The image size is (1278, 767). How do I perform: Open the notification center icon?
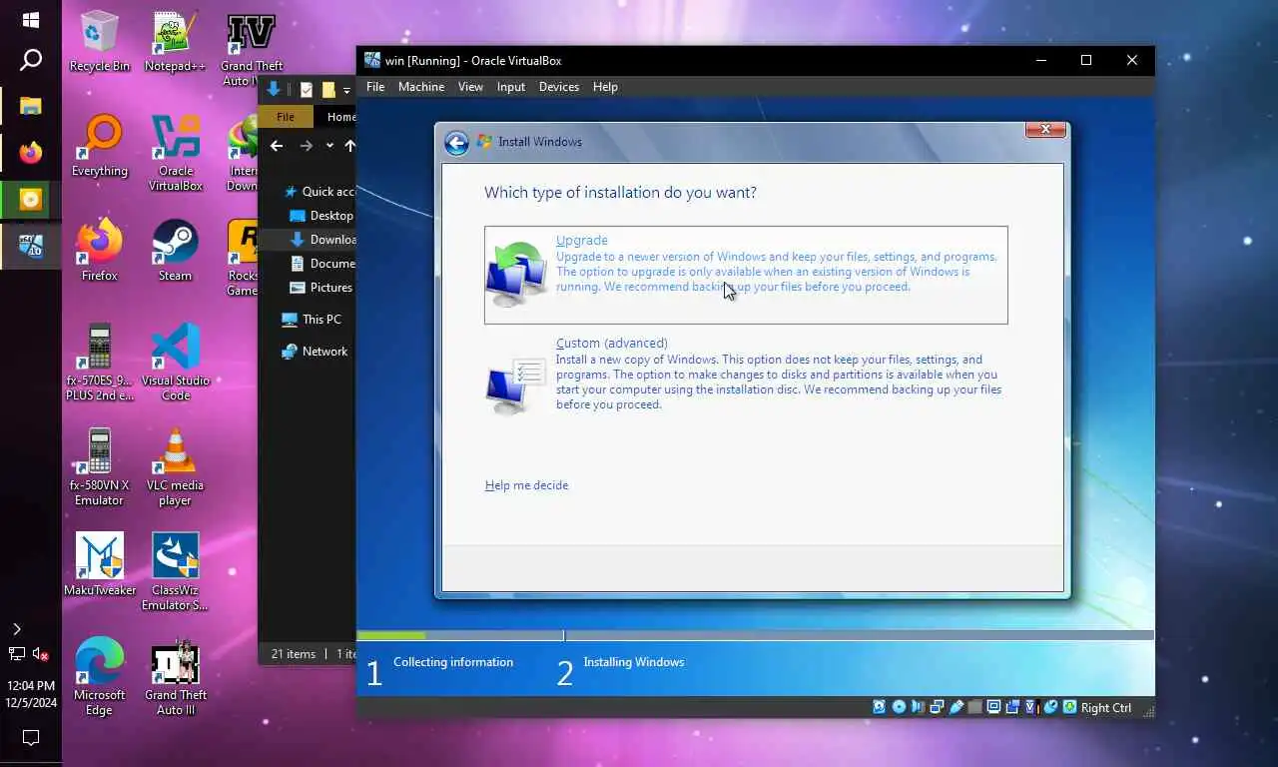click(x=30, y=738)
